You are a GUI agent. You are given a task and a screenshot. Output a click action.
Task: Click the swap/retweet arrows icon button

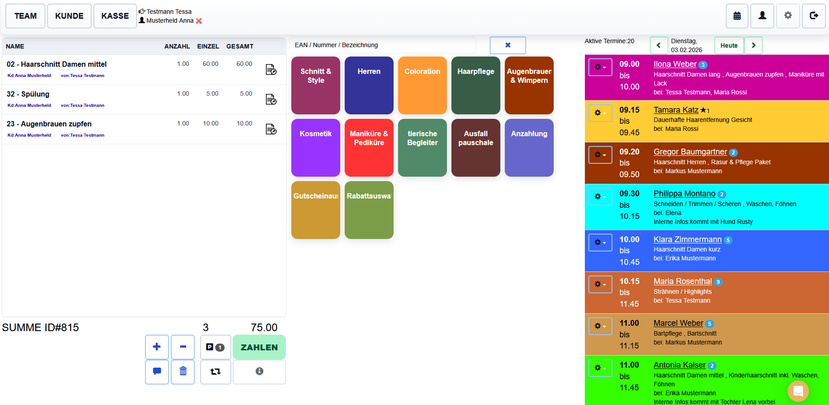[x=215, y=371]
